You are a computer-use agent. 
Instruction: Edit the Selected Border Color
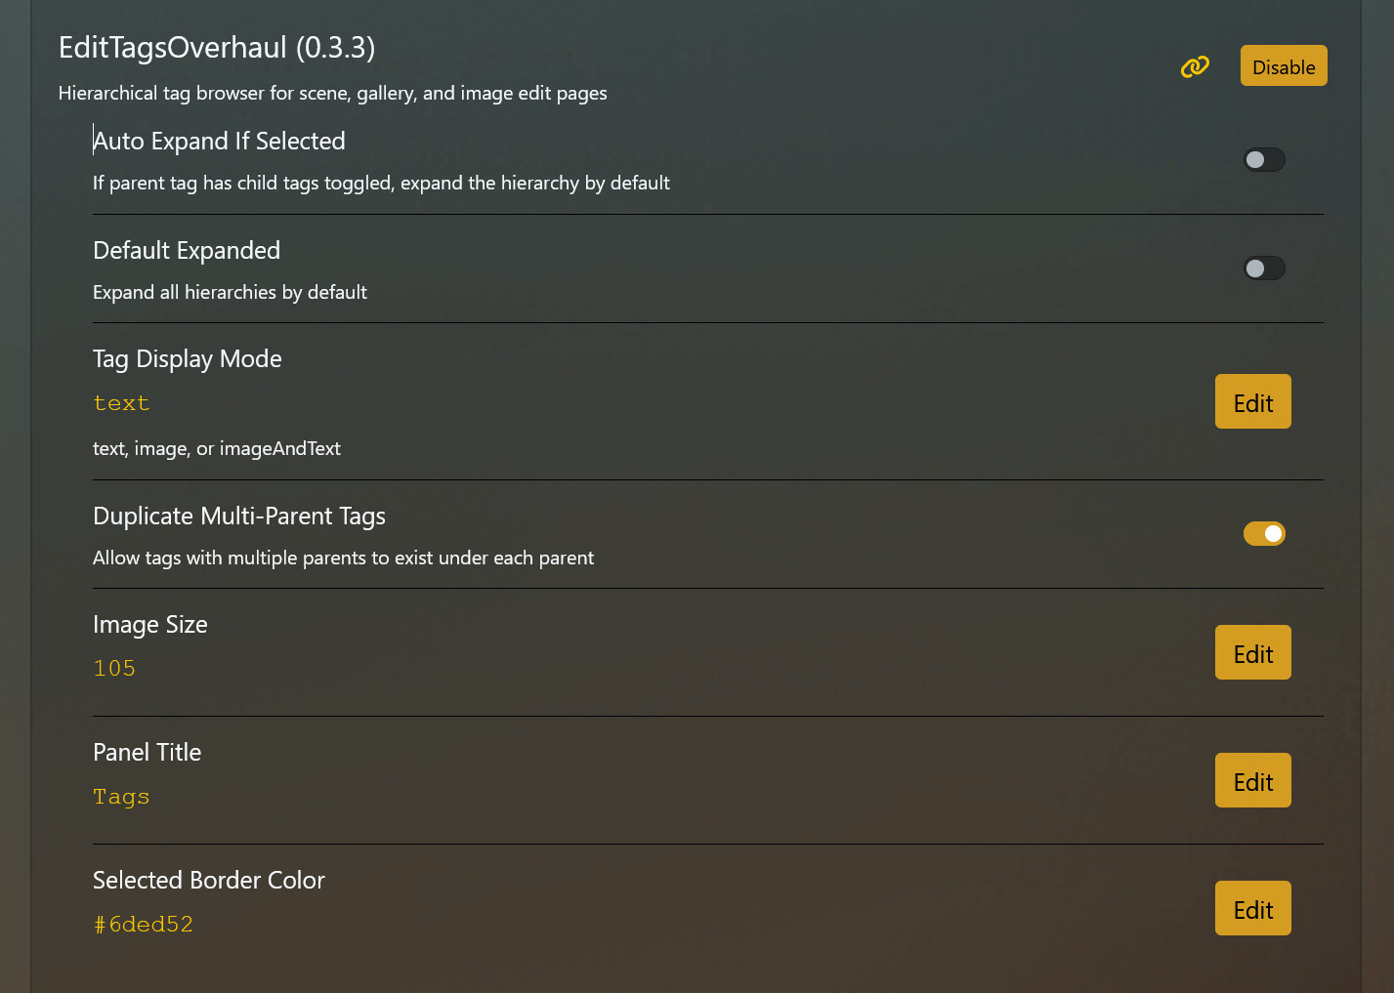point(1252,908)
